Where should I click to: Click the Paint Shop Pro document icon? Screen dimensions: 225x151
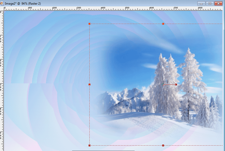pos(2,3)
